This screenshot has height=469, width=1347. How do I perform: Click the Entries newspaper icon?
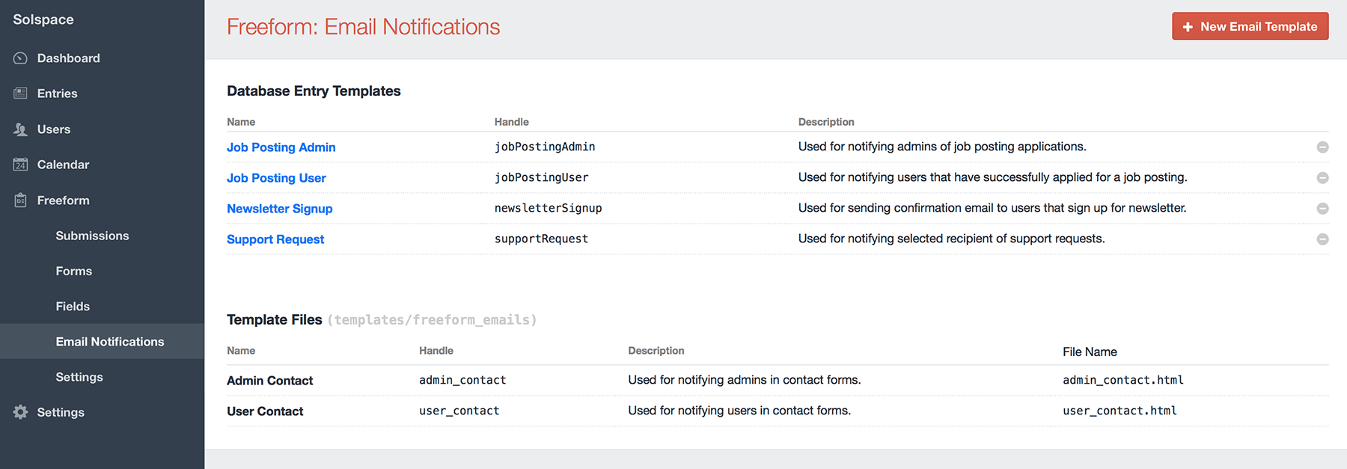pos(20,94)
